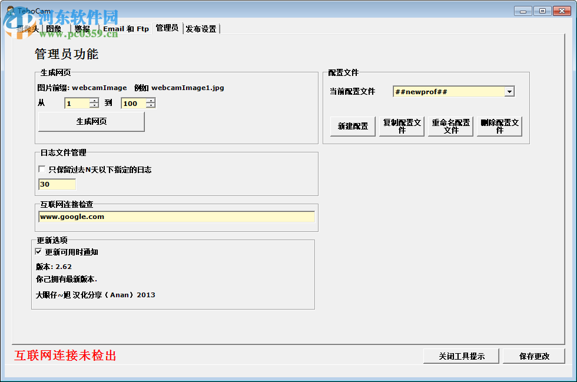Viewport: 577px width, 382px height.
Task: Minimize the TeboCam window
Action: tap(523, 11)
